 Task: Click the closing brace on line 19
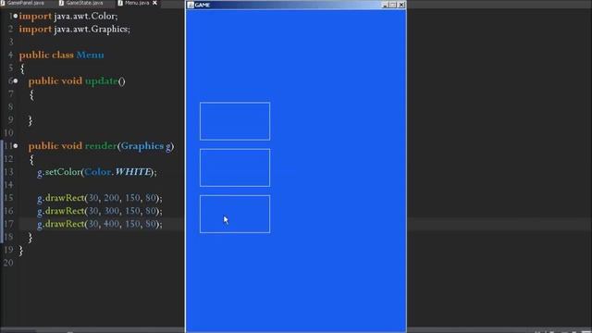[x=21, y=251]
